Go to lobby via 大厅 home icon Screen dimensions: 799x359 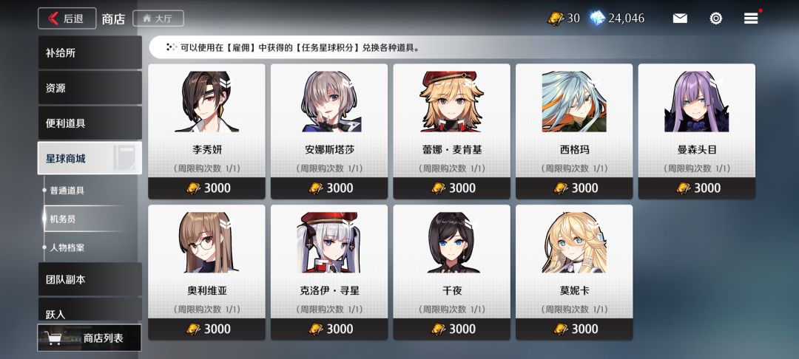[158, 18]
